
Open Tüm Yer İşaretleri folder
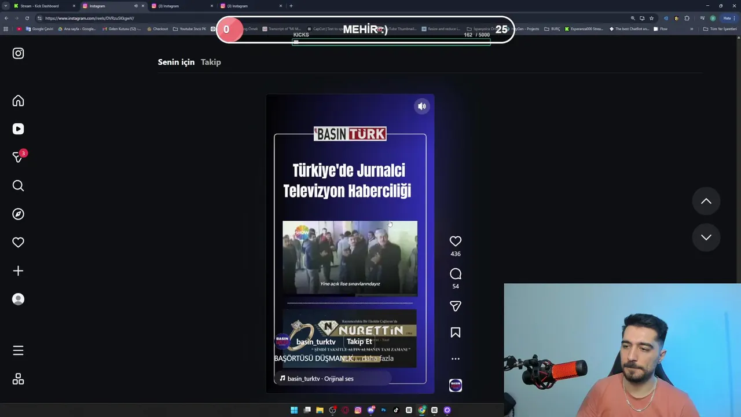pyautogui.click(x=720, y=29)
